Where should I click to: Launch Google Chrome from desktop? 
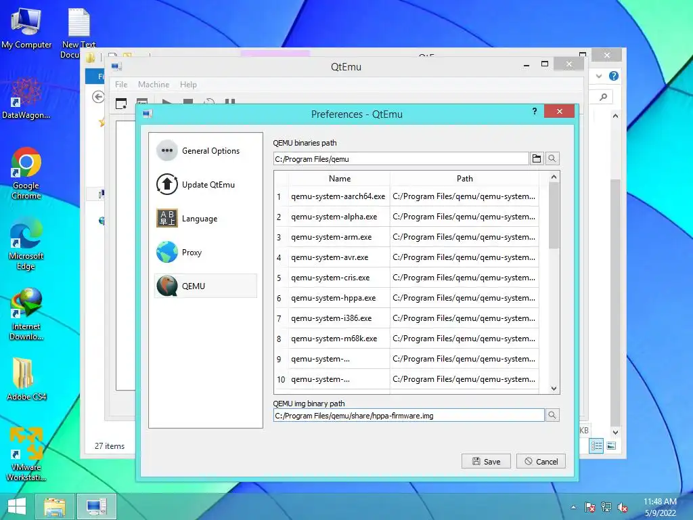26,173
